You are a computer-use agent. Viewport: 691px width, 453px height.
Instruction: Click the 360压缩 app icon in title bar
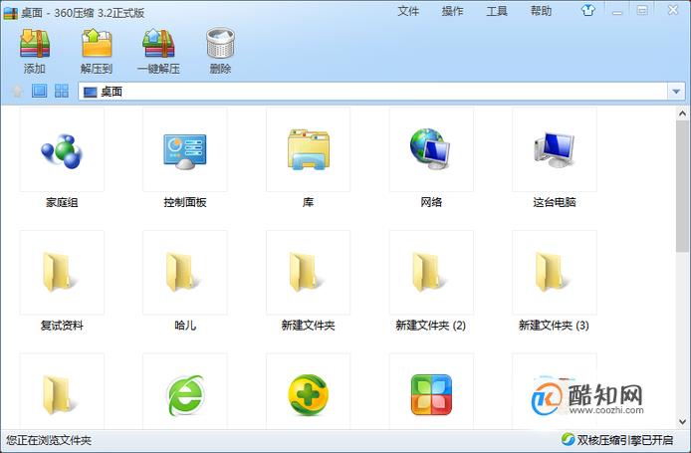point(11,13)
